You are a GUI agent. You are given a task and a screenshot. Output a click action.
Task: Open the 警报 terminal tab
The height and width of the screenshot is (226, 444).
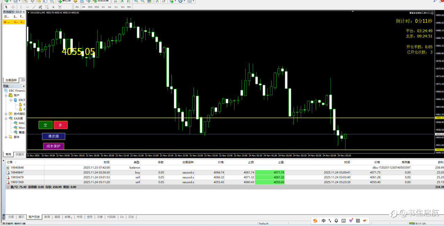[x=57, y=217]
